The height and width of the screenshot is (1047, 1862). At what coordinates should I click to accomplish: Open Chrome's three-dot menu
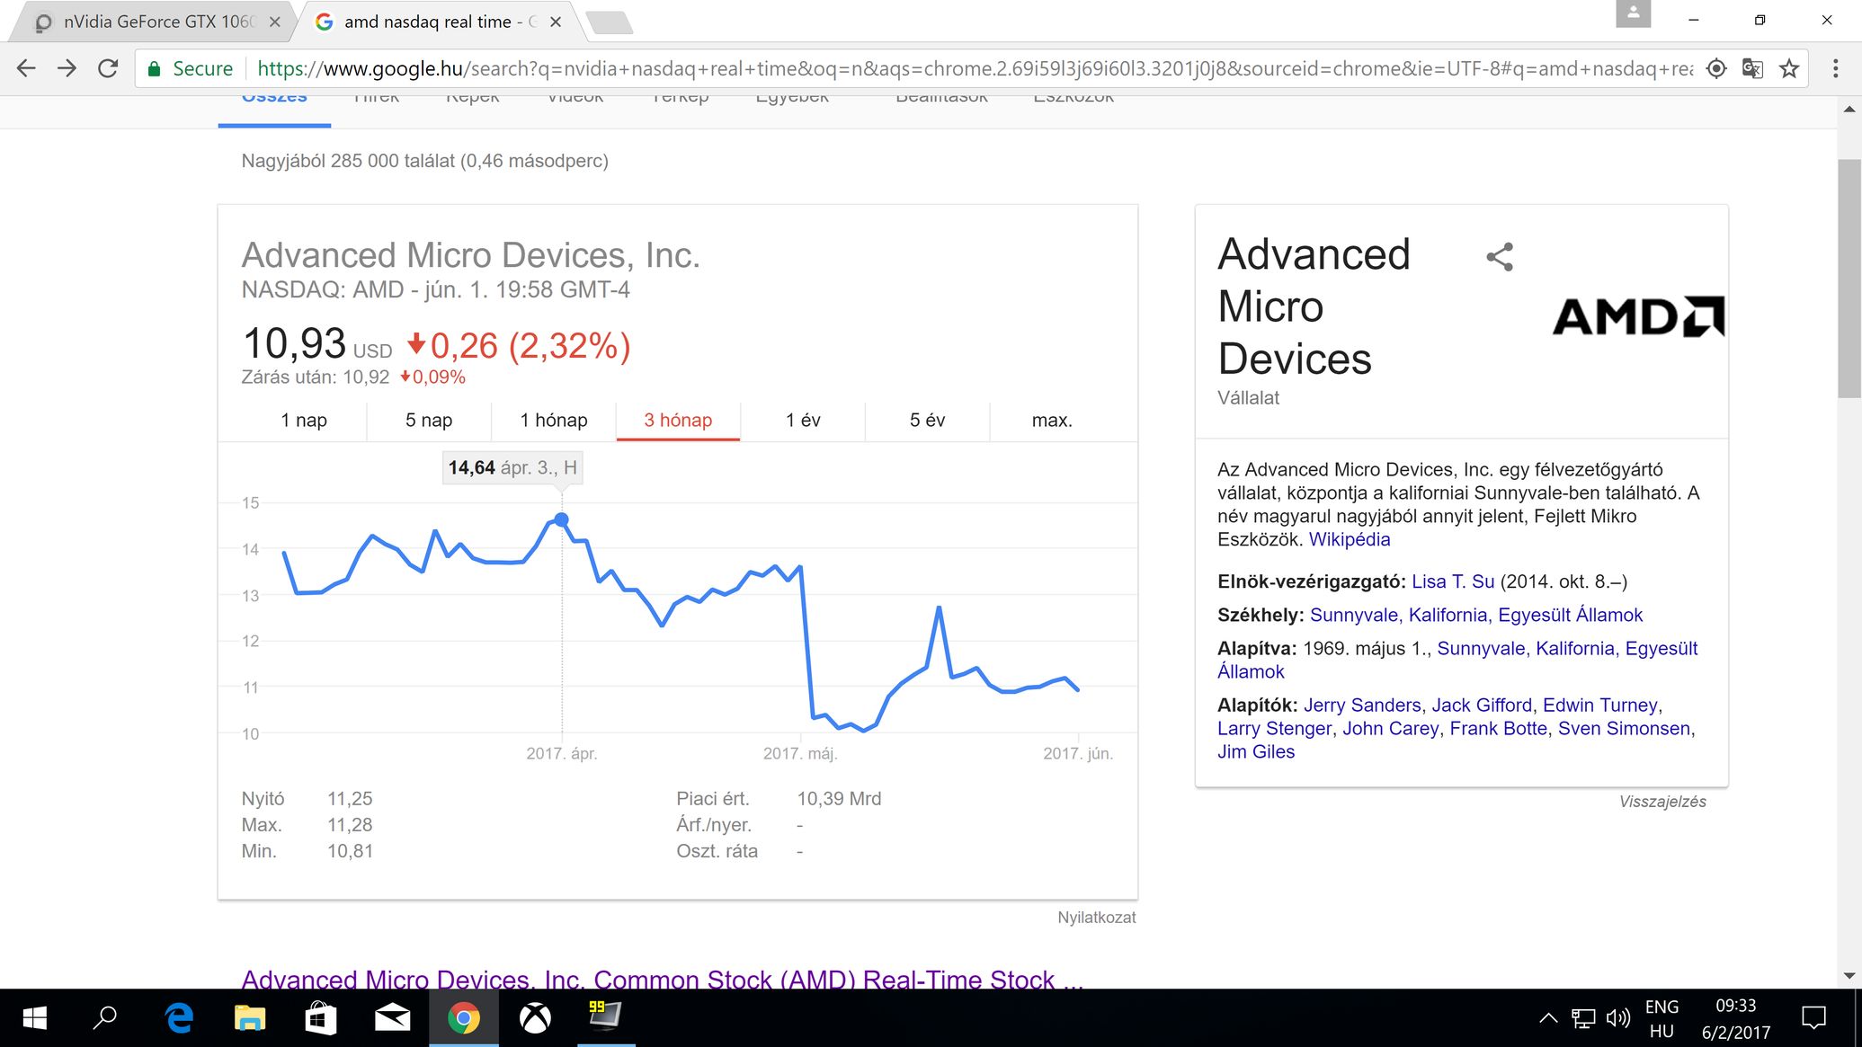click(1836, 68)
